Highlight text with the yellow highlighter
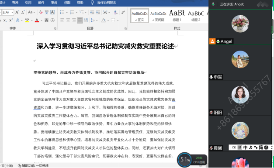 [x=27, y=20]
